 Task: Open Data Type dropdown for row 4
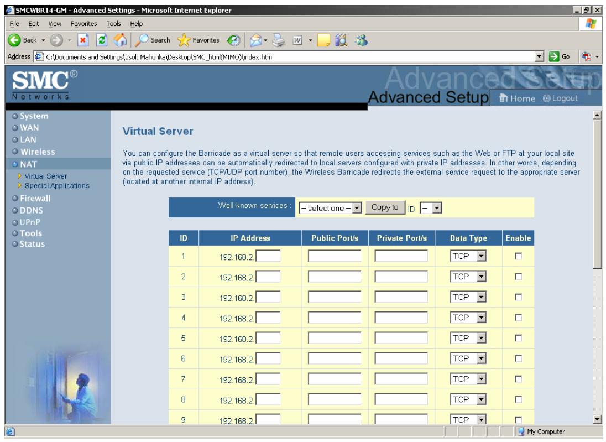[468, 318]
